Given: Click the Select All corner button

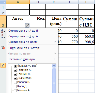Looking at the screenshot, I should pyautogui.click(x=3, y=2).
